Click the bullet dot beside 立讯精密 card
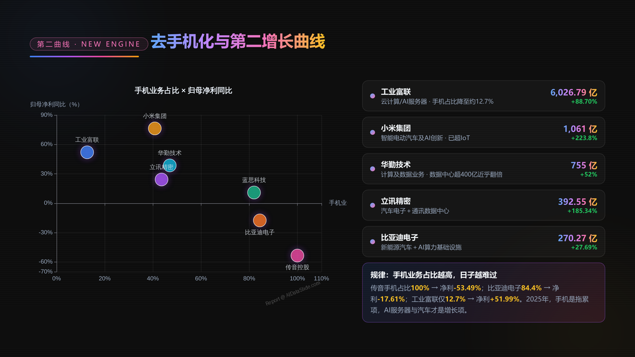This screenshot has width=635, height=357. (373, 205)
